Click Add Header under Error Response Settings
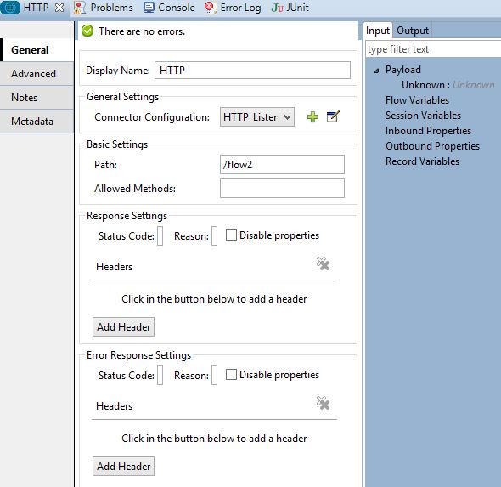This screenshot has width=501, height=487. click(123, 467)
